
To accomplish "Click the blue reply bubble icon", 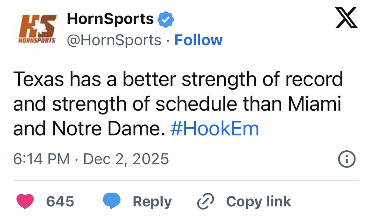I will 112,202.
